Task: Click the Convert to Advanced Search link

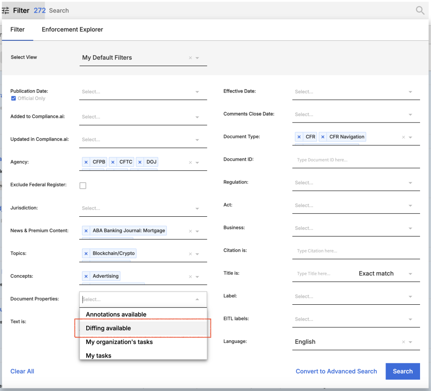Action: point(336,371)
